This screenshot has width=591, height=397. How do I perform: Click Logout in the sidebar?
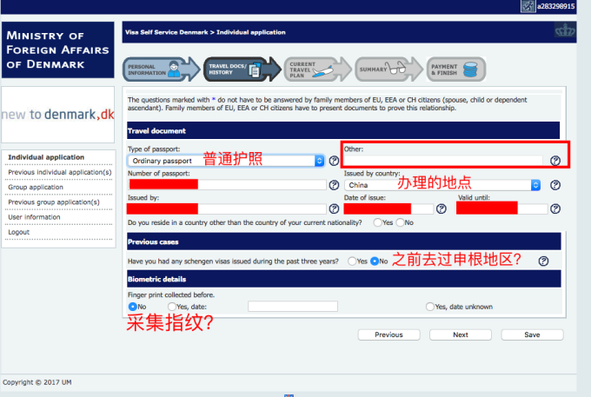point(19,233)
